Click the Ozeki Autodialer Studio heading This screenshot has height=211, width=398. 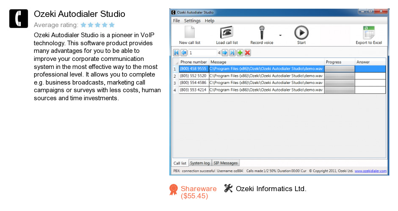80,14
